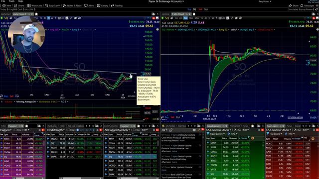Image resolution: width=319 pixels, height=179 pixels.
Task: Toggle the flag on the TNDM row in trendstrength
Action: pos(48,139)
